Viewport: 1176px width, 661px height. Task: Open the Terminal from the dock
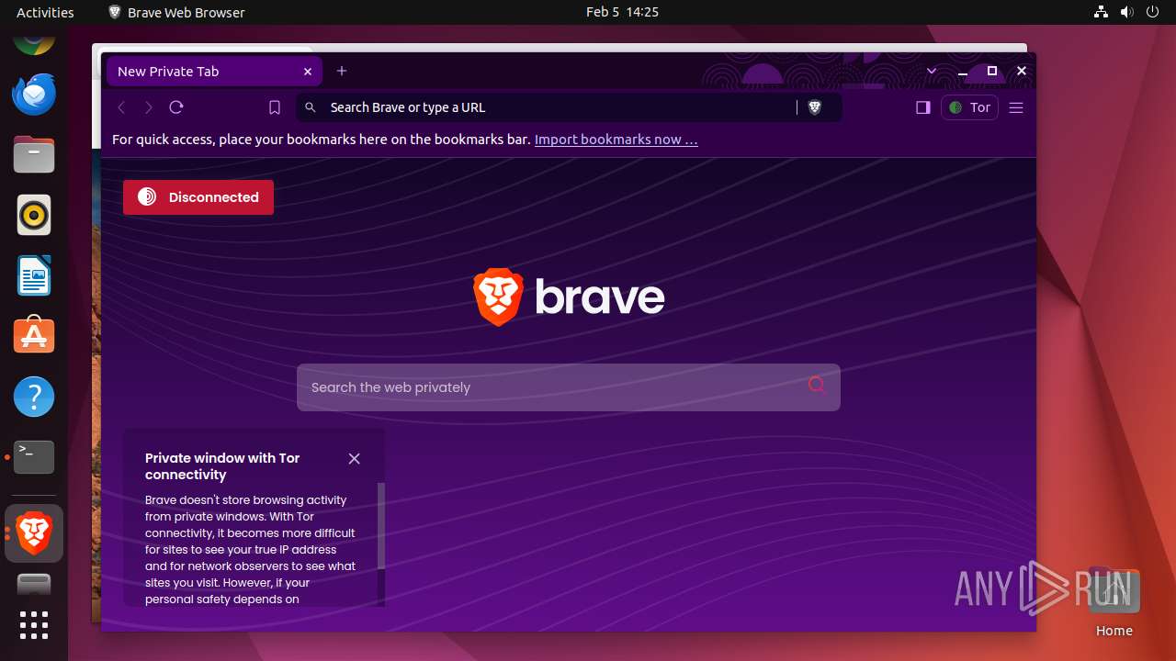coord(34,456)
